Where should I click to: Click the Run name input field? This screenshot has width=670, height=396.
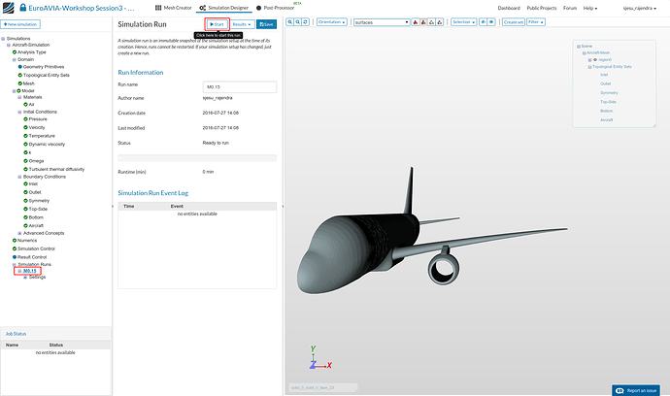click(x=239, y=86)
